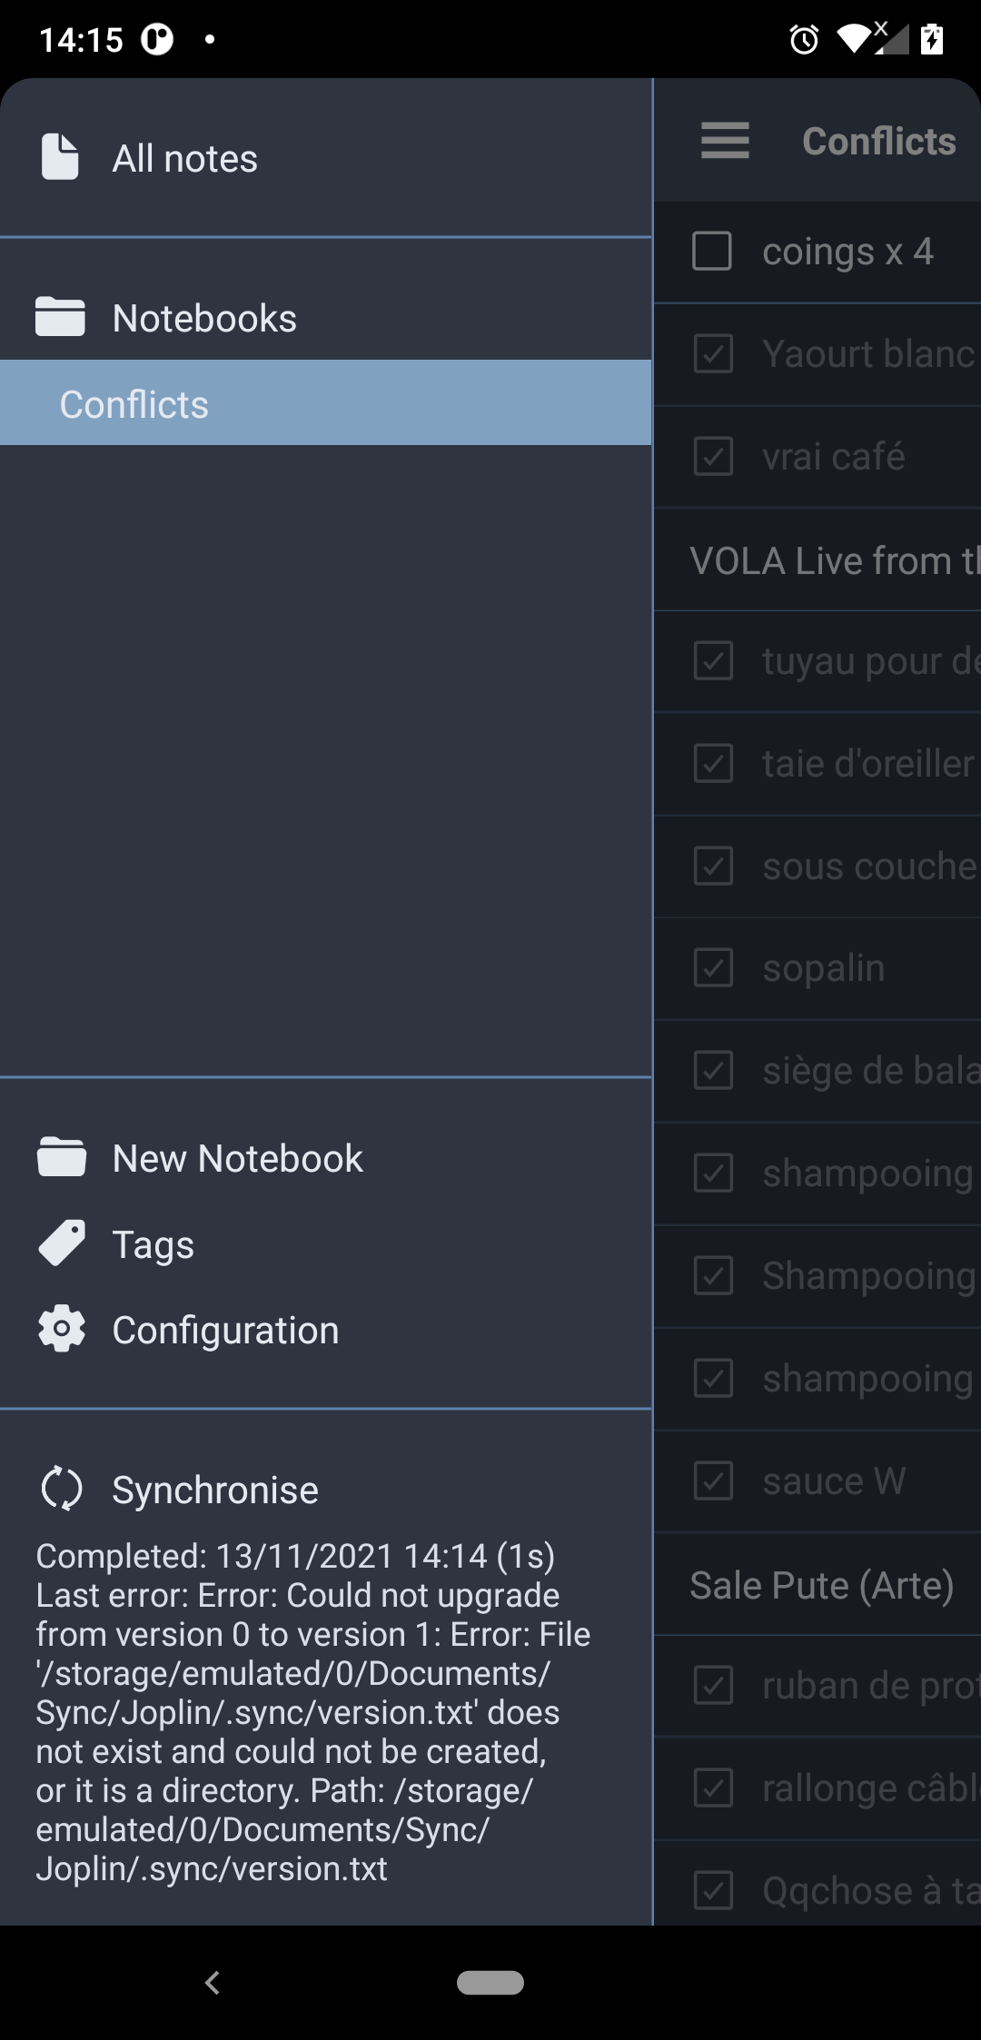Tap the folder icon next to Notebooks header
981x2040 pixels.
(60, 316)
